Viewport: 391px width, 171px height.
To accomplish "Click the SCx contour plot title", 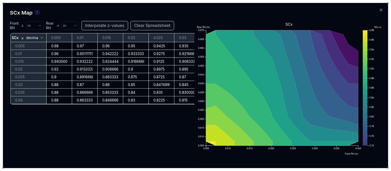I will [289, 24].
